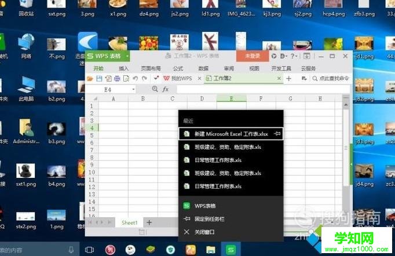
Task: Select column D header
Action: (x=202, y=98)
